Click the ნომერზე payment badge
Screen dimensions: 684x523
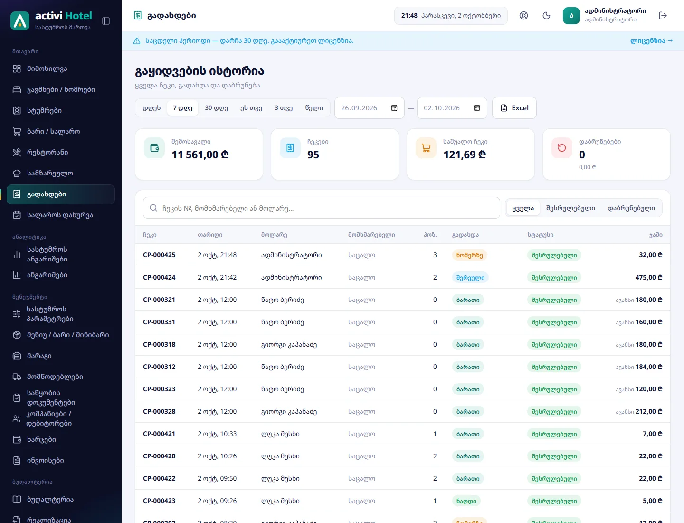469,255
